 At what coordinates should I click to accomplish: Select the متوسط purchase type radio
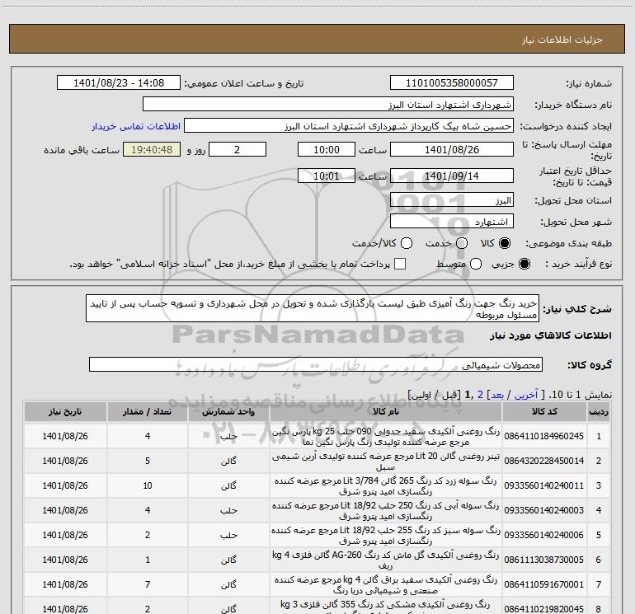[476, 264]
